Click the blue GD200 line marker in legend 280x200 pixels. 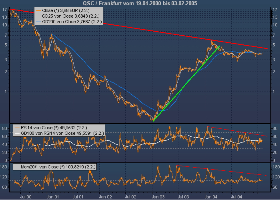38,22
